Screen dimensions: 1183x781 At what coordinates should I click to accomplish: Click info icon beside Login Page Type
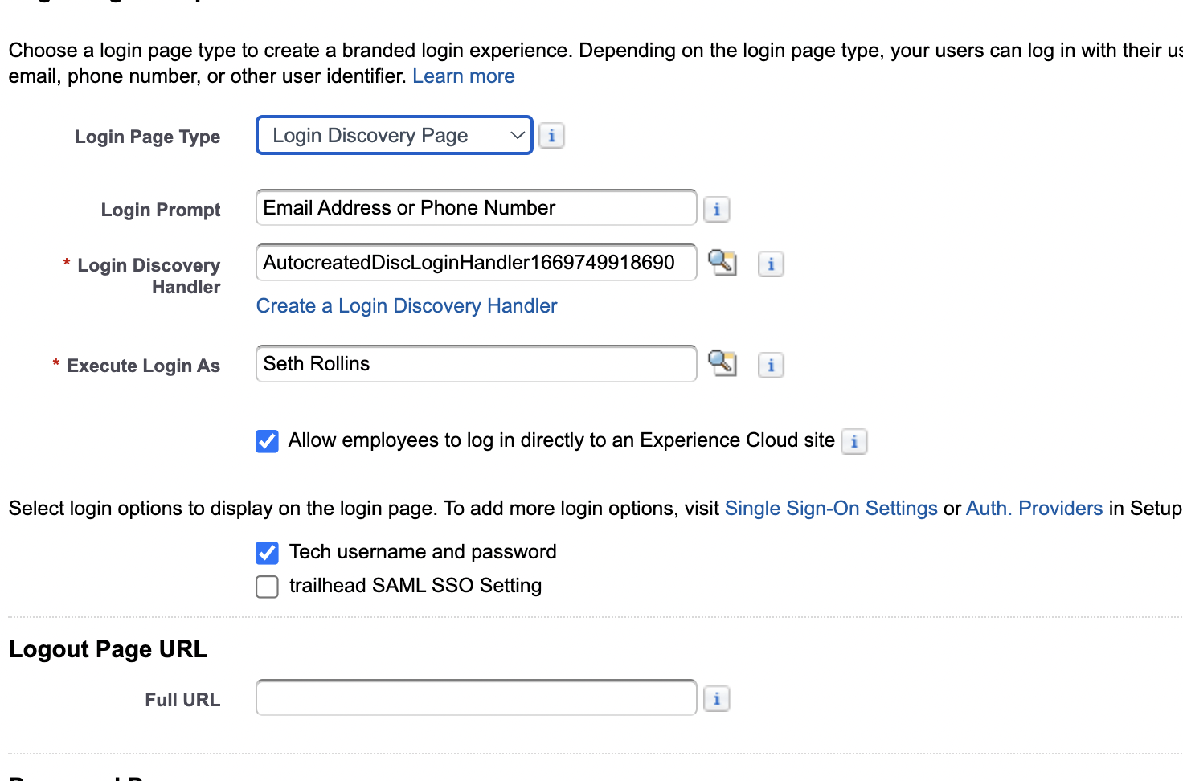(x=551, y=136)
